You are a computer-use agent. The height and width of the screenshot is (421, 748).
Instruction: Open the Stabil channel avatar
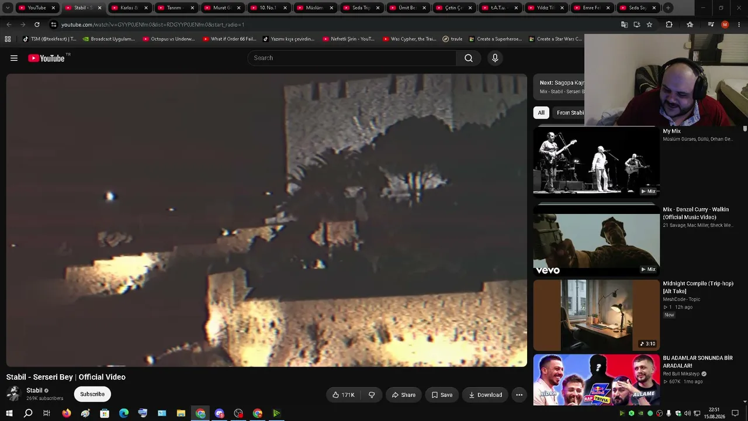14,394
